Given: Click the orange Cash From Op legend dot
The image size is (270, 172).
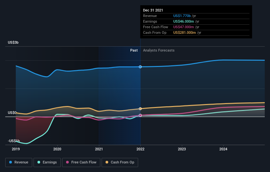Looking at the screenshot, I should pos(107,162).
